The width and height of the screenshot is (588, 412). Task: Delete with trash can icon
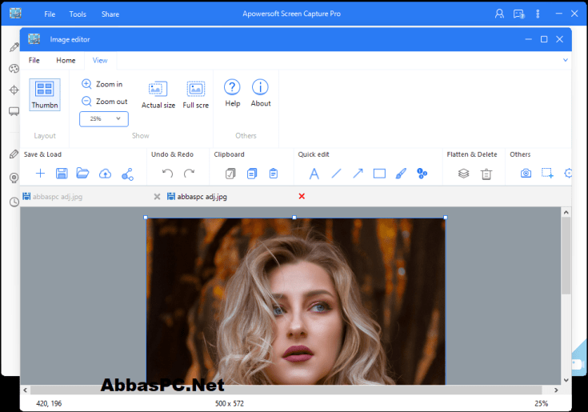coord(486,174)
